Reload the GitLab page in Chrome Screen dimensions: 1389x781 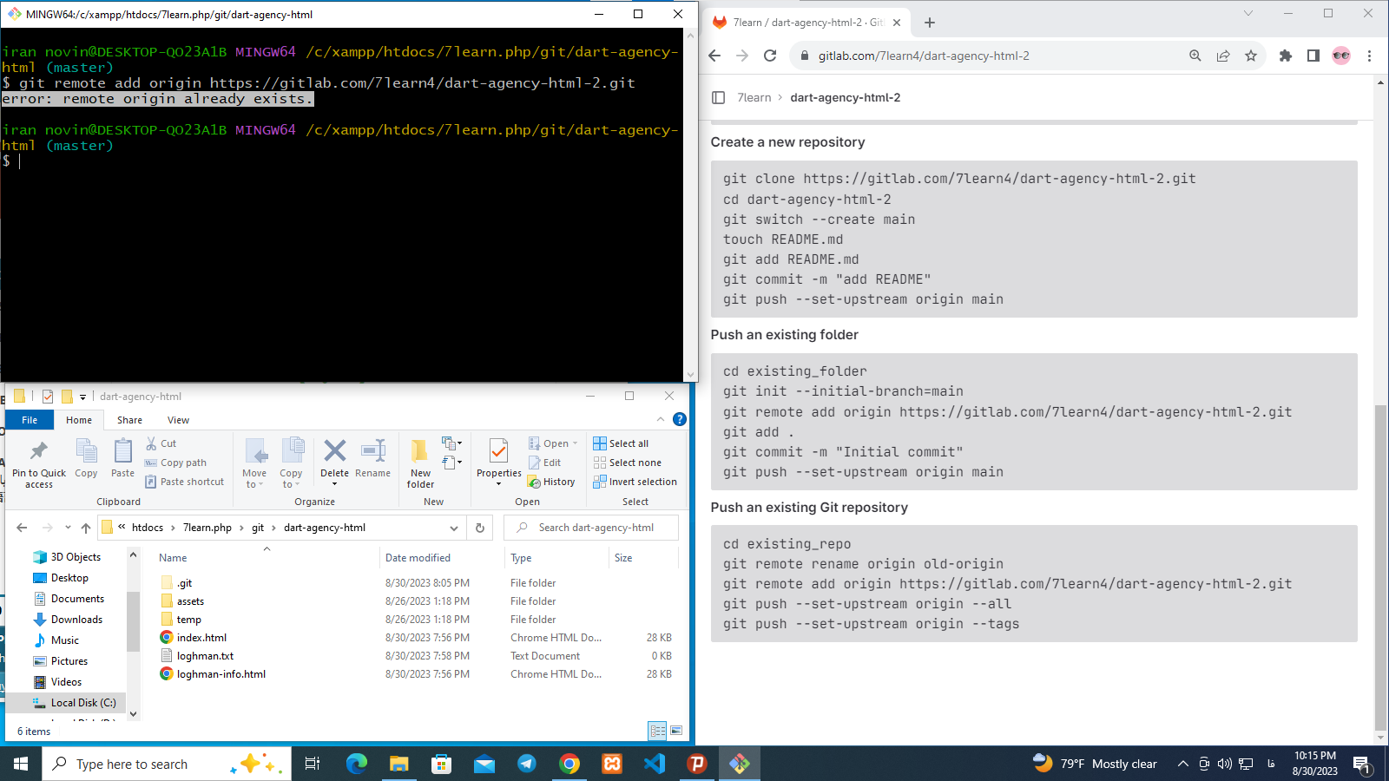pyautogui.click(x=770, y=56)
